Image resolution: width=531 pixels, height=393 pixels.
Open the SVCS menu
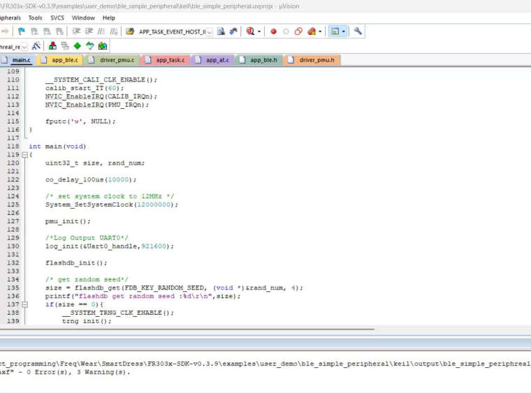point(57,17)
